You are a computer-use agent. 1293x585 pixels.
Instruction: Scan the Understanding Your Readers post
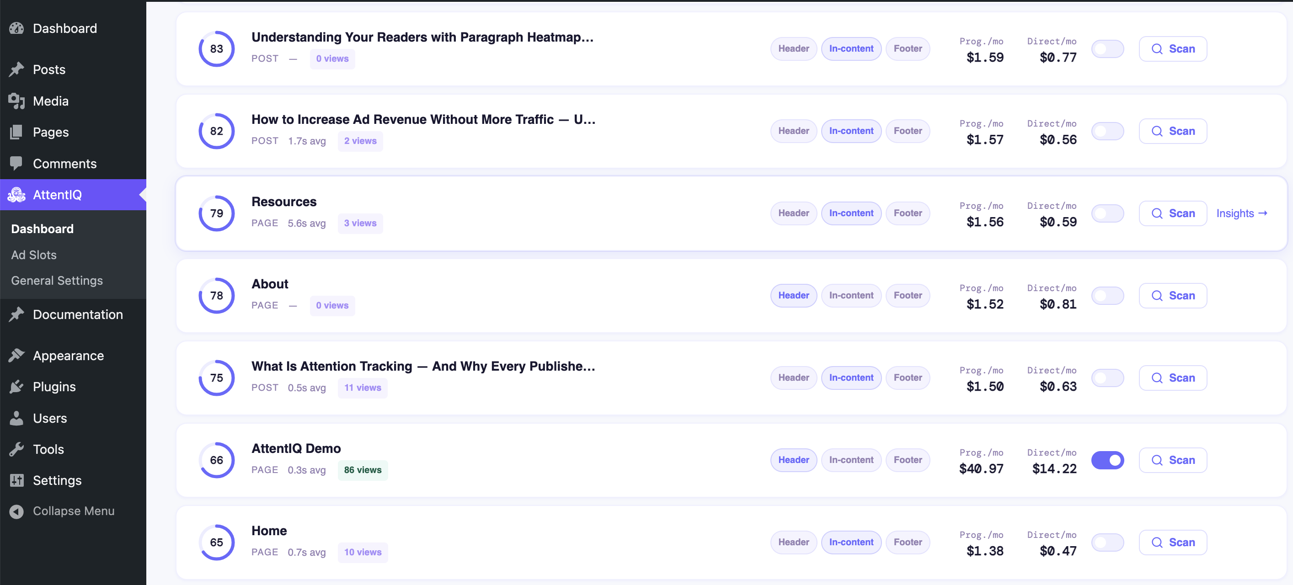coord(1173,48)
